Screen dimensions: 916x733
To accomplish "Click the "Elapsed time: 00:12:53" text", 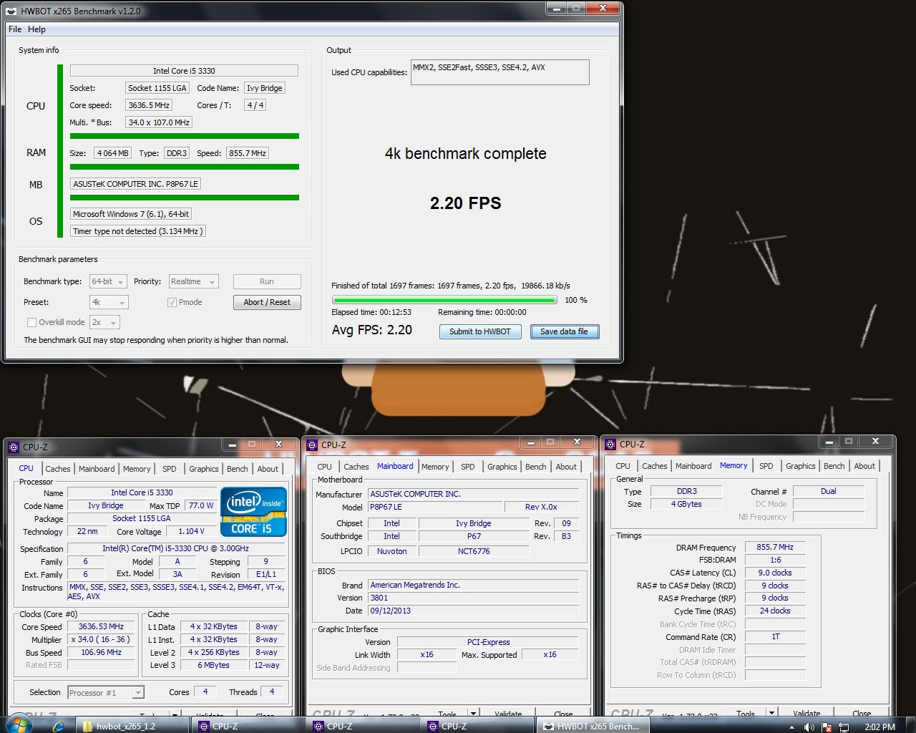I will point(371,312).
